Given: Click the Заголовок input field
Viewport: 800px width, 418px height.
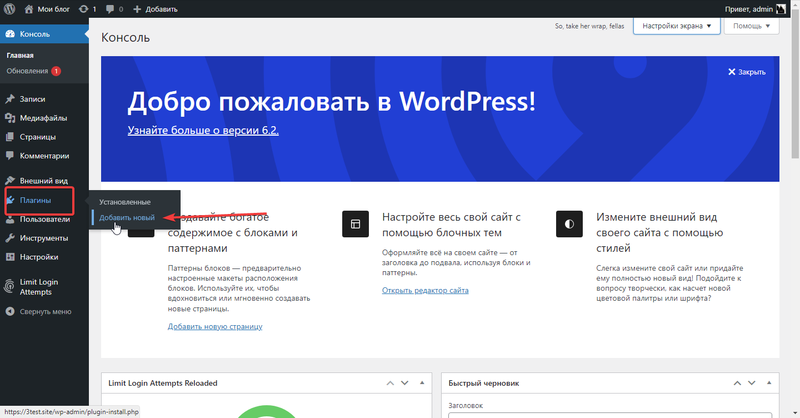Looking at the screenshot, I should point(610,415).
